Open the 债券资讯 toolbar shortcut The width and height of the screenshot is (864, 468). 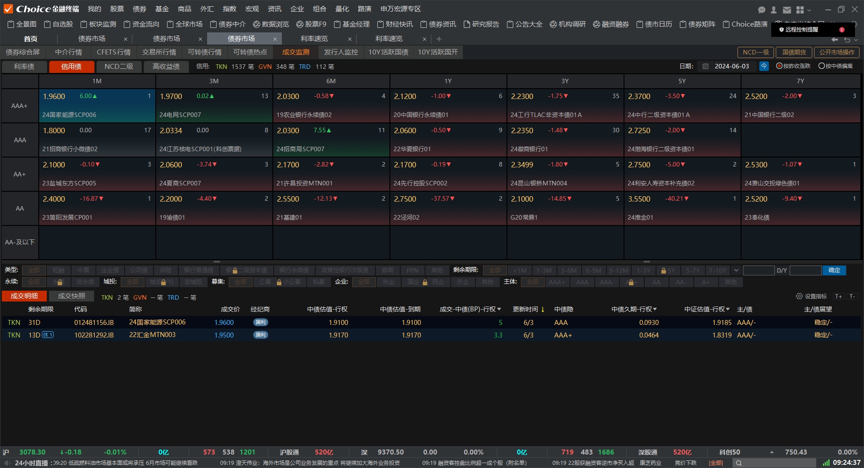[438, 24]
